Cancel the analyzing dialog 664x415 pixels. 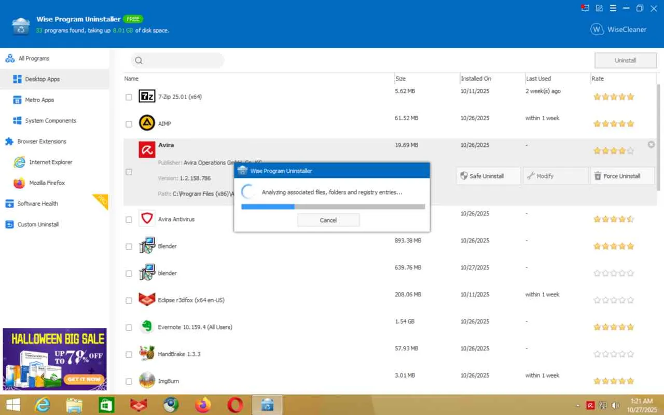[x=328, y=220]
